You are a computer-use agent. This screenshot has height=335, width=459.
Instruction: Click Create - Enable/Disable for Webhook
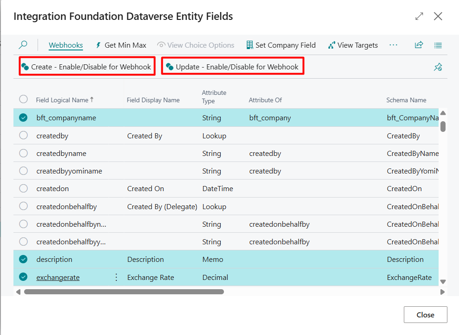[87, 67]
